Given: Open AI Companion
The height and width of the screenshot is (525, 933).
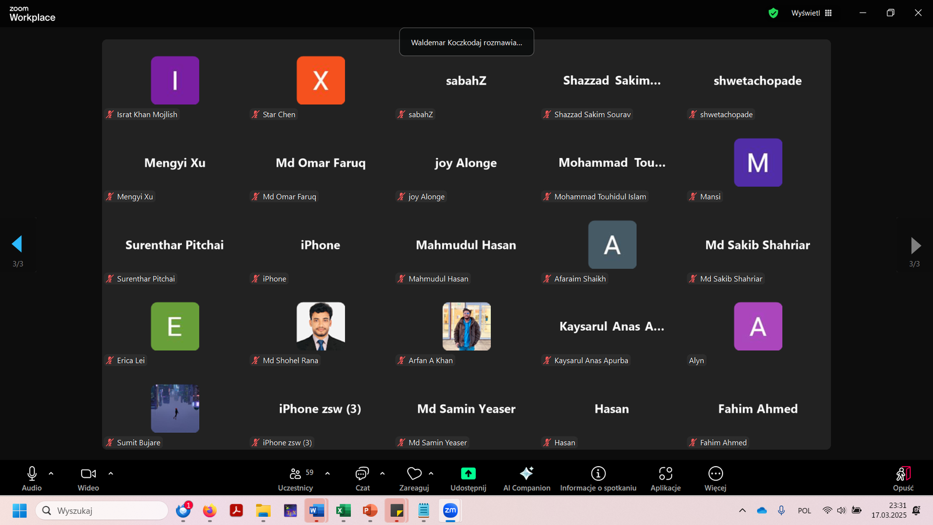Looking at the screenshot, I should (x=527, y=478).
